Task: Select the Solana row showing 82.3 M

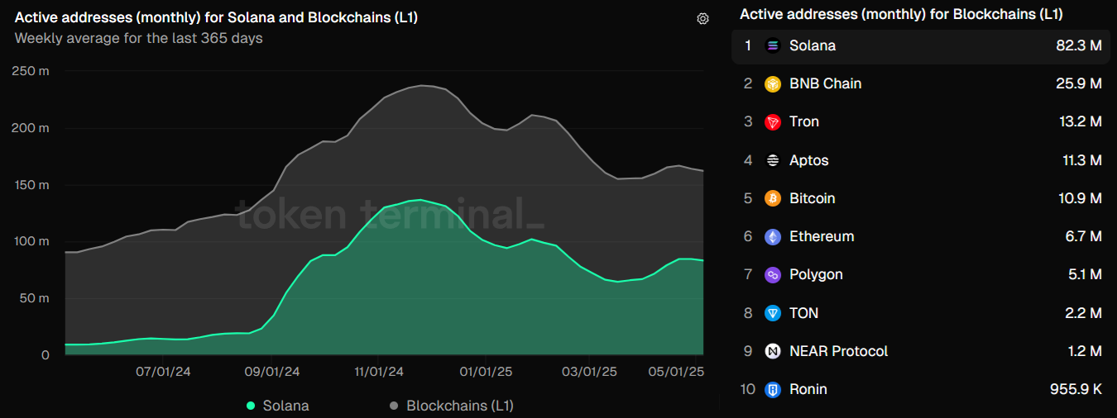Action: pos(918,46)
